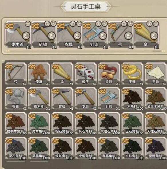The image size is (167, 169).
Task: Toggle repeat crafting on queued 农具
Action: 77,36
